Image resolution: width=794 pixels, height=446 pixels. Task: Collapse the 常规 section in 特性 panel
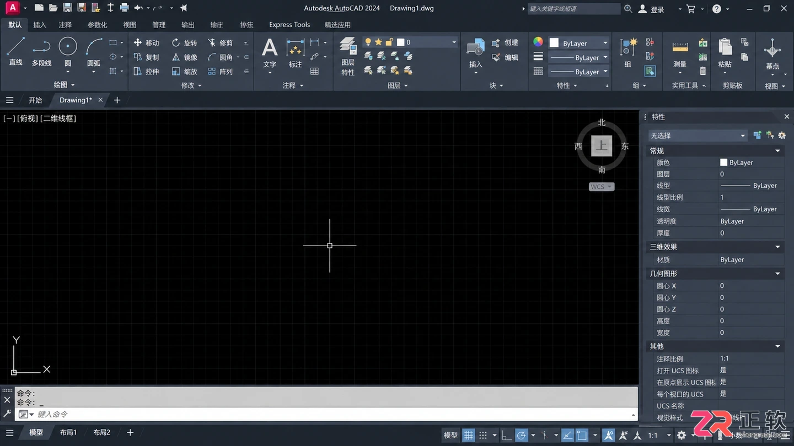778,151
